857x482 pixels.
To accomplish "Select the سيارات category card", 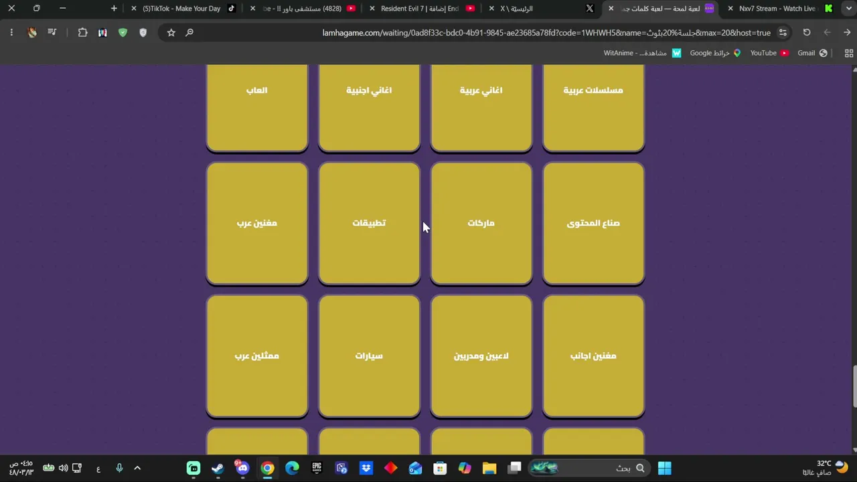I will [369, 355].
